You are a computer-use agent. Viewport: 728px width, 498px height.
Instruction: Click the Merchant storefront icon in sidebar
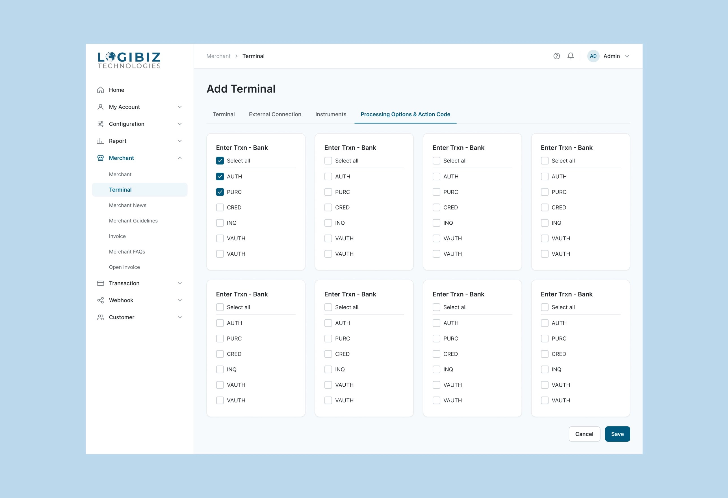100,158
